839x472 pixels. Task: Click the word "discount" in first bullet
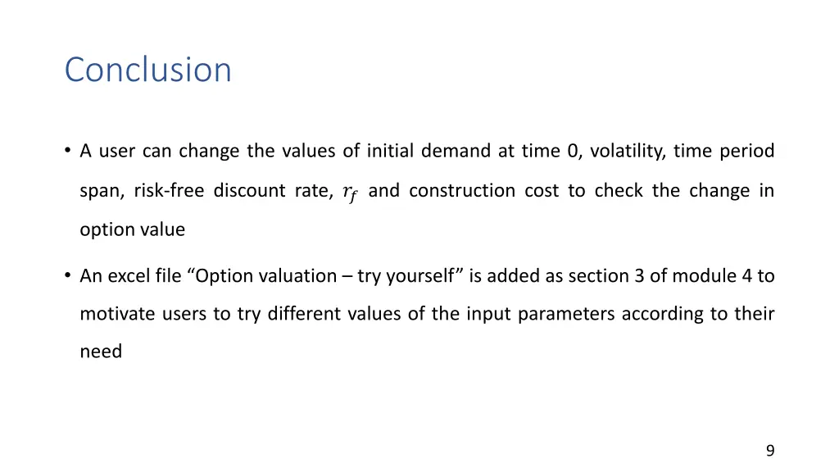point(249,190)
